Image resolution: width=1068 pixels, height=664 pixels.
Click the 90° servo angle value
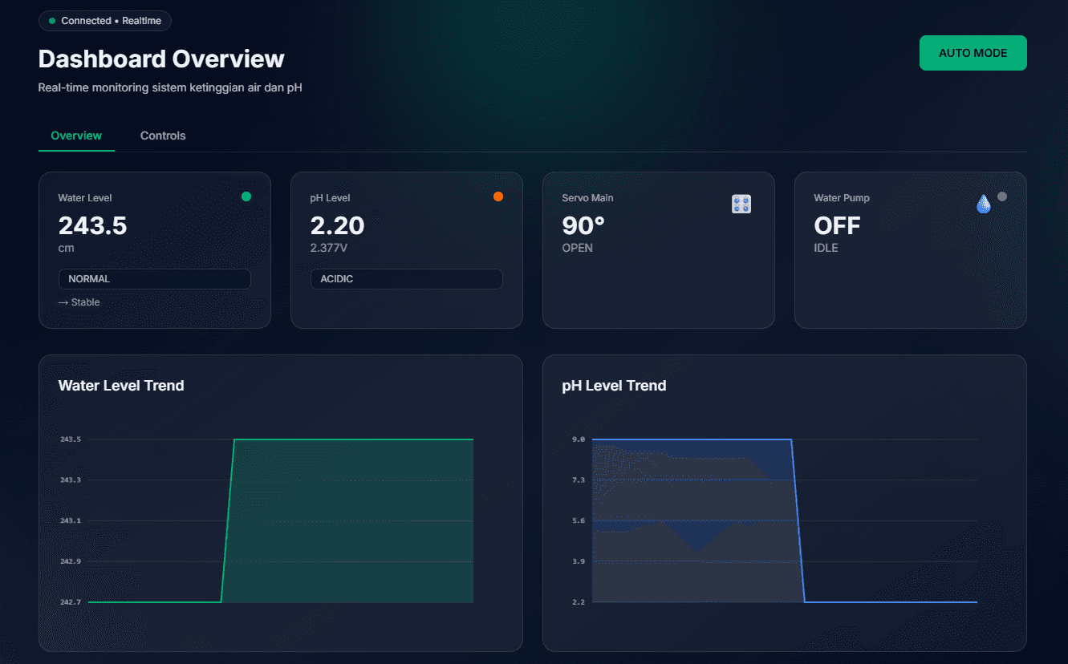click(583, 225)
